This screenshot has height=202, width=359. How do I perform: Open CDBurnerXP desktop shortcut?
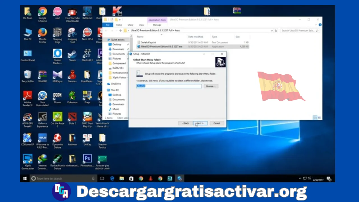click(x=27, y=139)
